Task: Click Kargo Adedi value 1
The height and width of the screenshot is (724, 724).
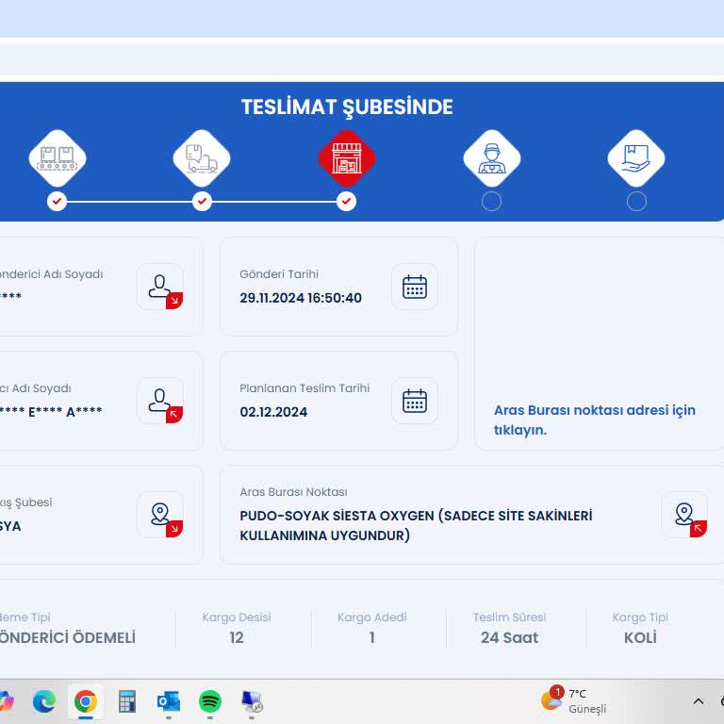Action: coord(372,637)
